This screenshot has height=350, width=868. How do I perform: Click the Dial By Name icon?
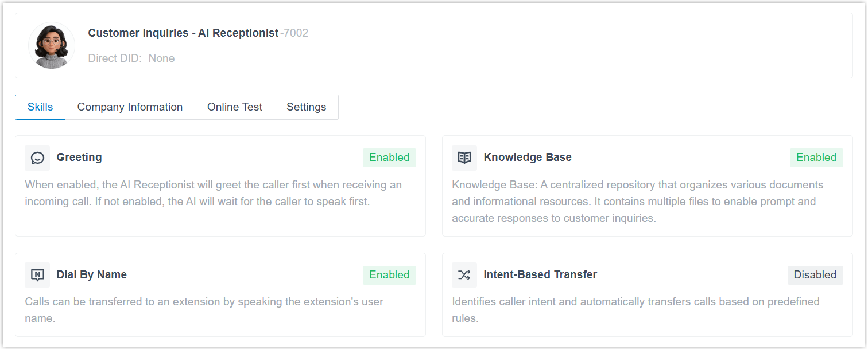point(37,275)
